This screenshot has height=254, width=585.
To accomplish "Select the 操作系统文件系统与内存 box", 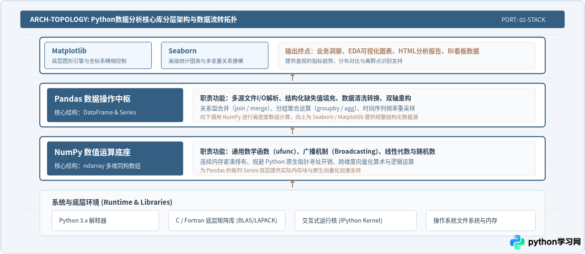I will coord(481,220).
